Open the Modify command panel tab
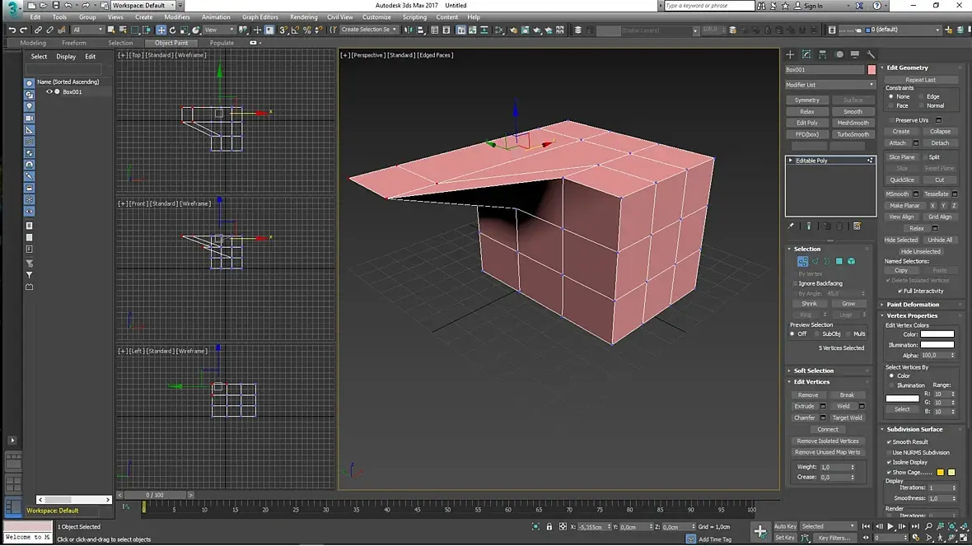The height and width of the screenshot is (546, 972). click(806, 54)
